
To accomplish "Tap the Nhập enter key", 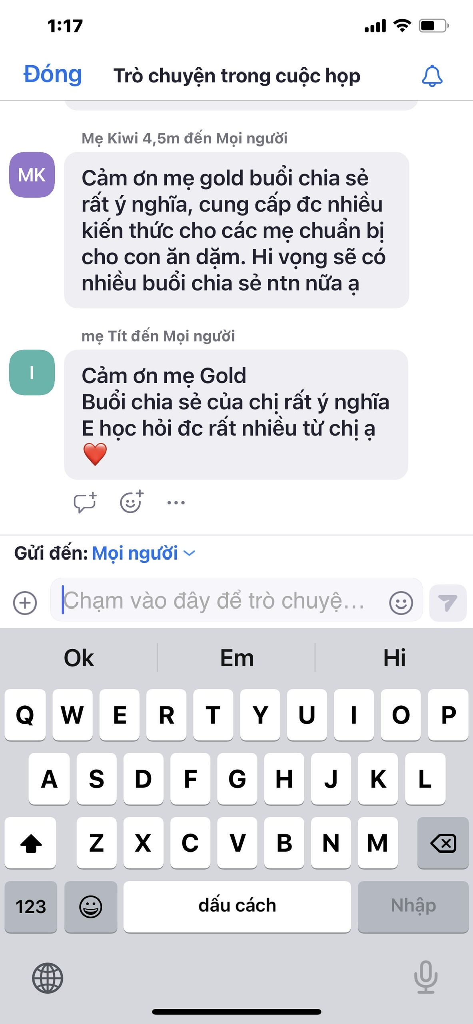I will (413, 906).
